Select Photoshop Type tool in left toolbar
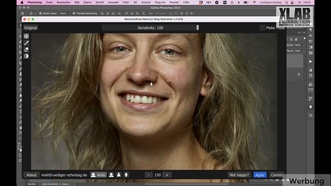This screenshot has height=186, width=331. [x=20, y=112]
